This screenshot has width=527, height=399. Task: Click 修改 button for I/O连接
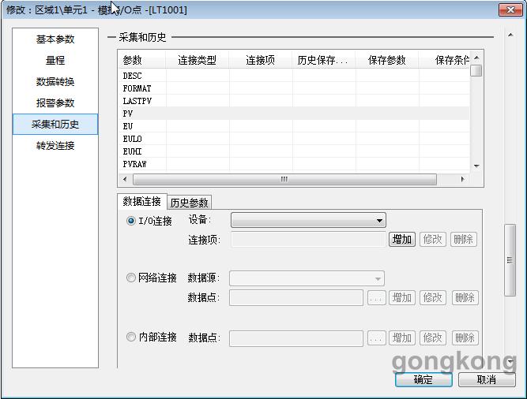coord(433,240)
